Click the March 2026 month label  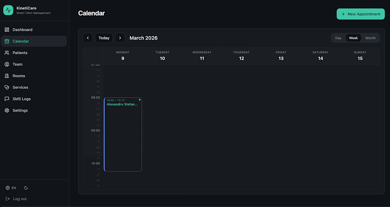(x=144, y=38)
